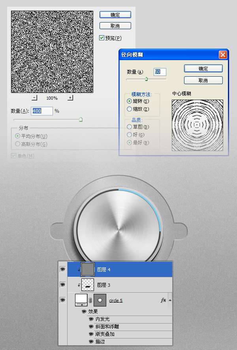The image size is (237, 350).
Task: Toggle 内发光 effect visibility eye
Action: point(91,319)
